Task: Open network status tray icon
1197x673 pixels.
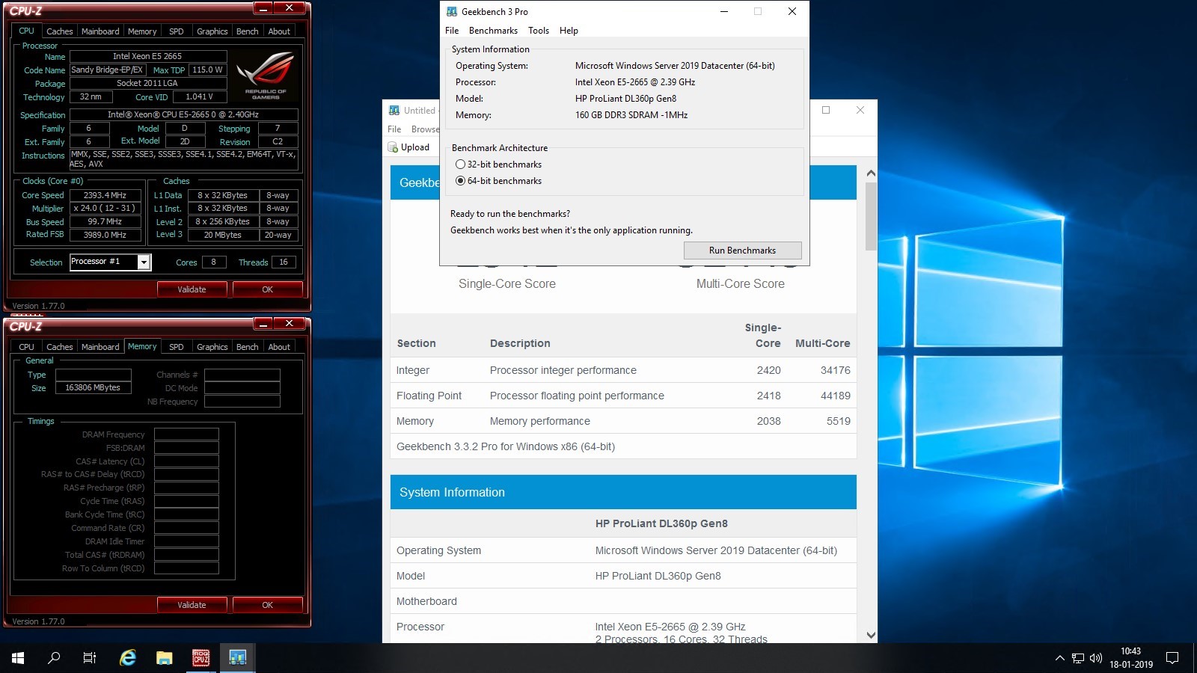Action: point(1078,658)
